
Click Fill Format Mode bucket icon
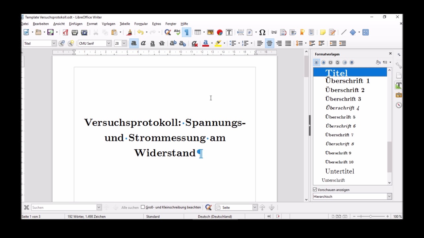click(378, 62)
